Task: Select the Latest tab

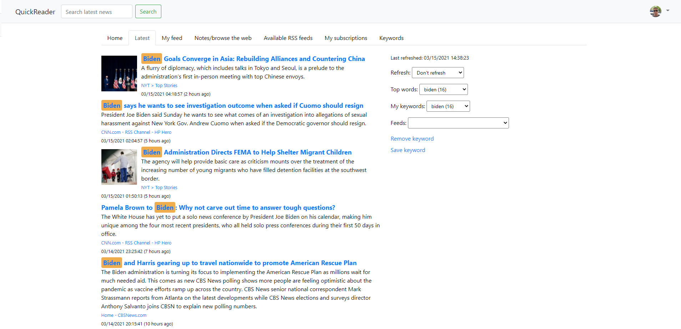Action: click(142, 38)
